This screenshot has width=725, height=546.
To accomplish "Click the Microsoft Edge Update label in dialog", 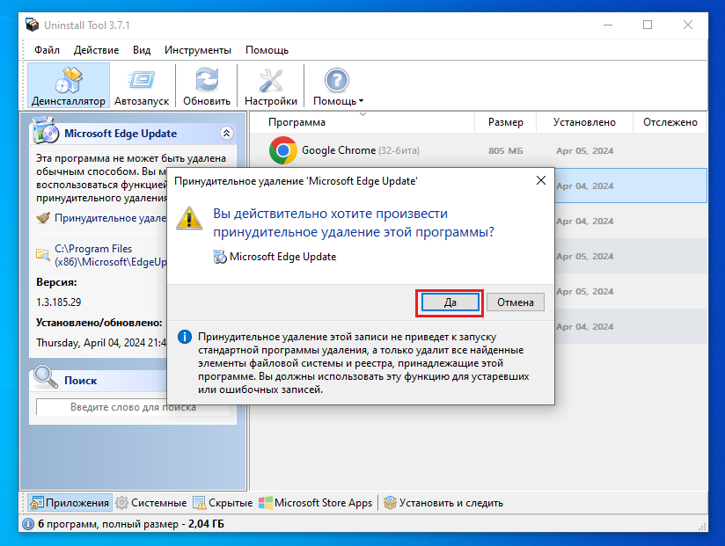I will (283, 257).
